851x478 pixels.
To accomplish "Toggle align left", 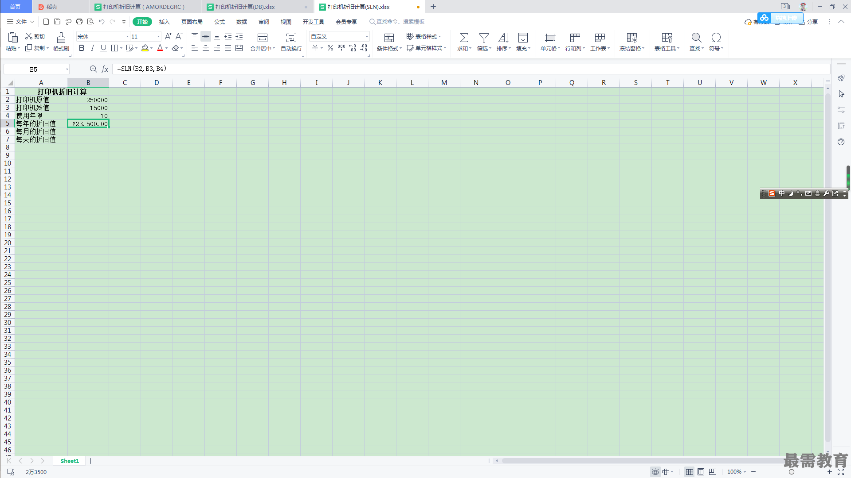I will [194, 48].
